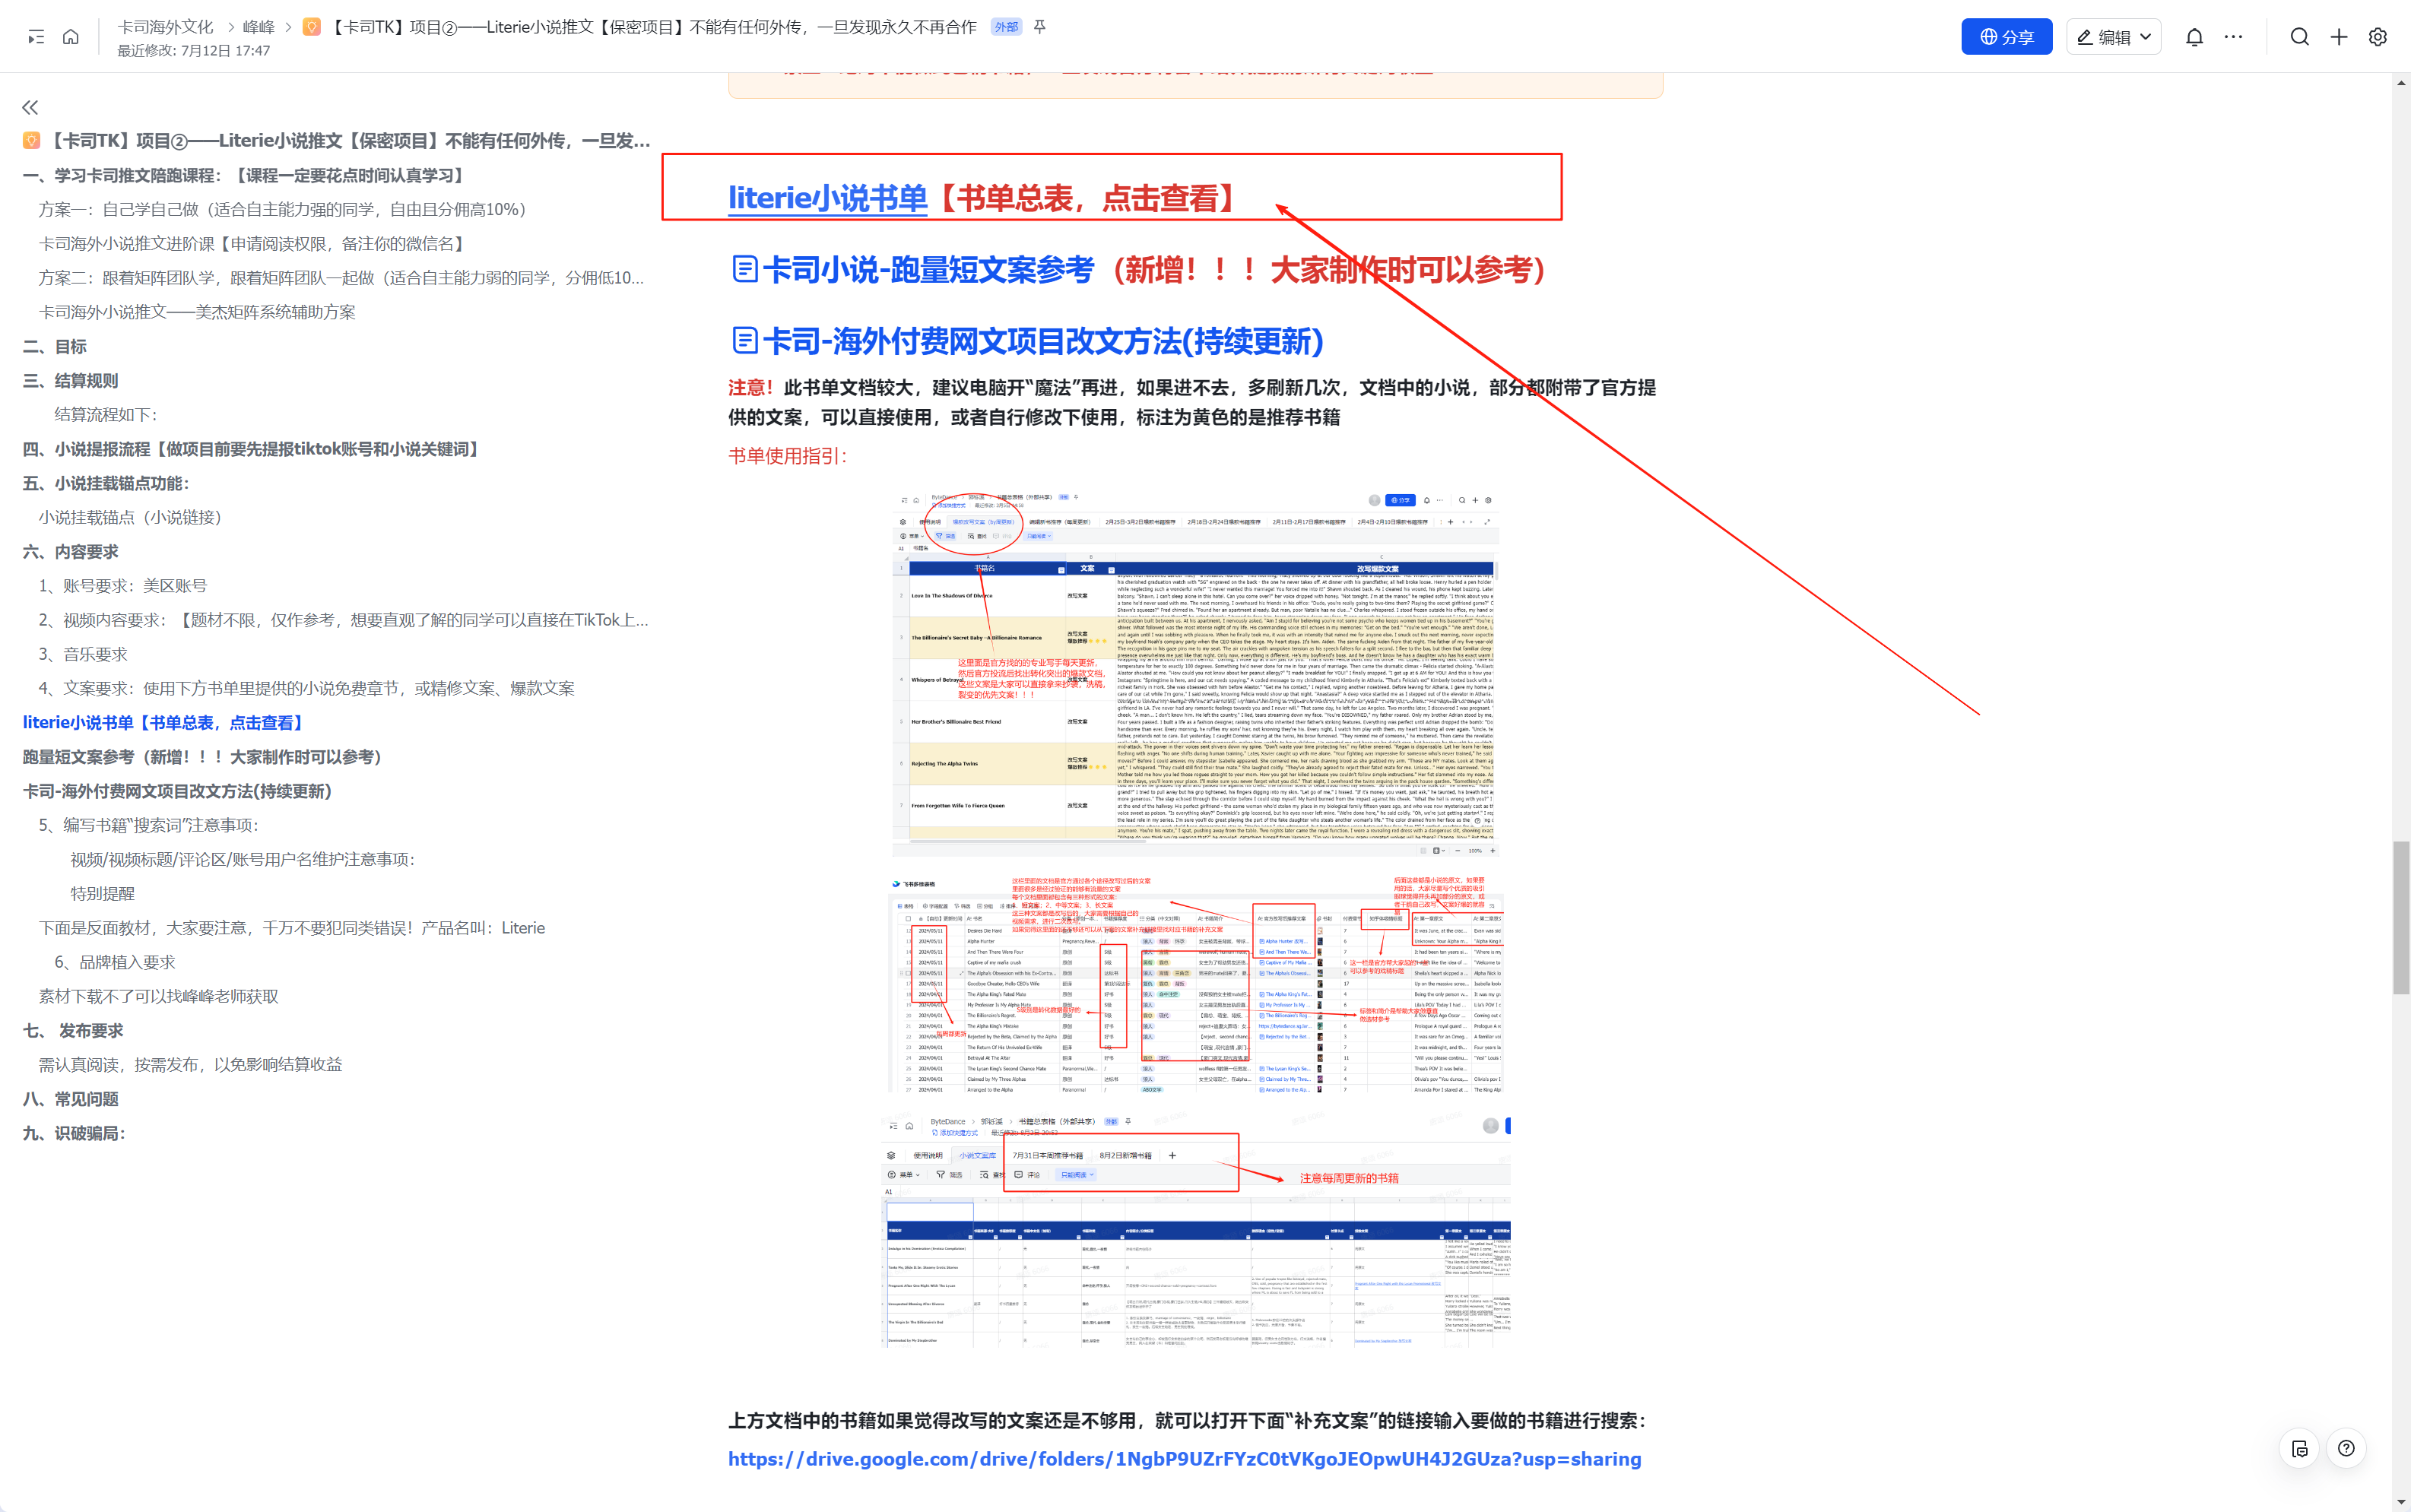Jump to section 八、常见问题
Viewport: 2411px width, 1512px height.
click(x=71, y=1099)
